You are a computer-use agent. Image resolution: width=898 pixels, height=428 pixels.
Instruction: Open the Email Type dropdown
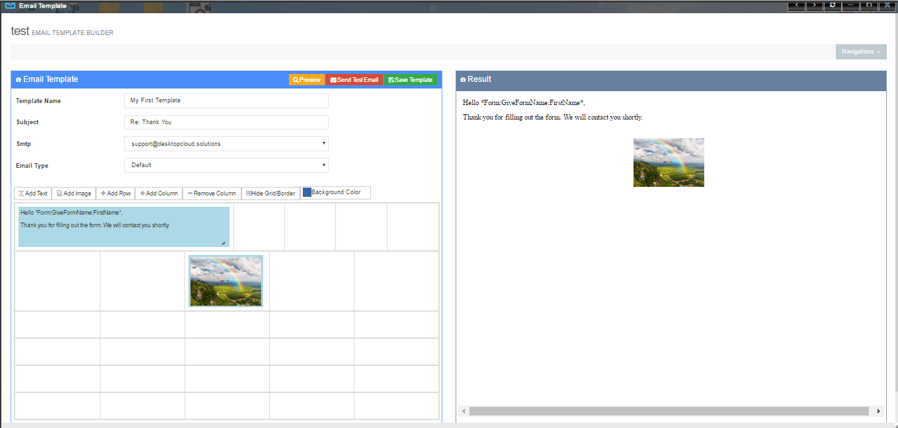[x=226, y=165]
